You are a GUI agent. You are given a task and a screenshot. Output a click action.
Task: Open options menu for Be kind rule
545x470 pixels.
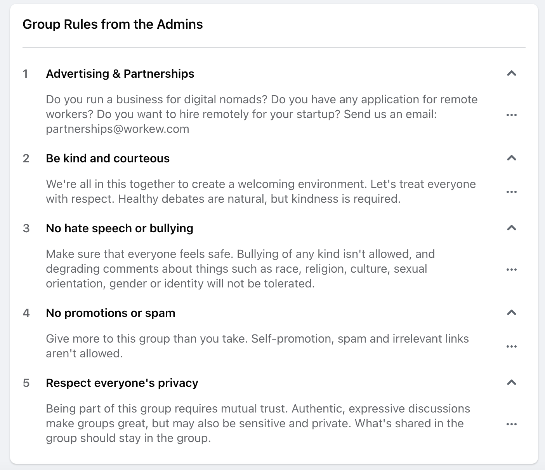tap(511, 192)
